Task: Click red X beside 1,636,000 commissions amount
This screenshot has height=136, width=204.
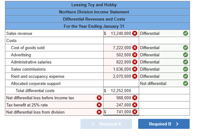Action: click(135, 69)
